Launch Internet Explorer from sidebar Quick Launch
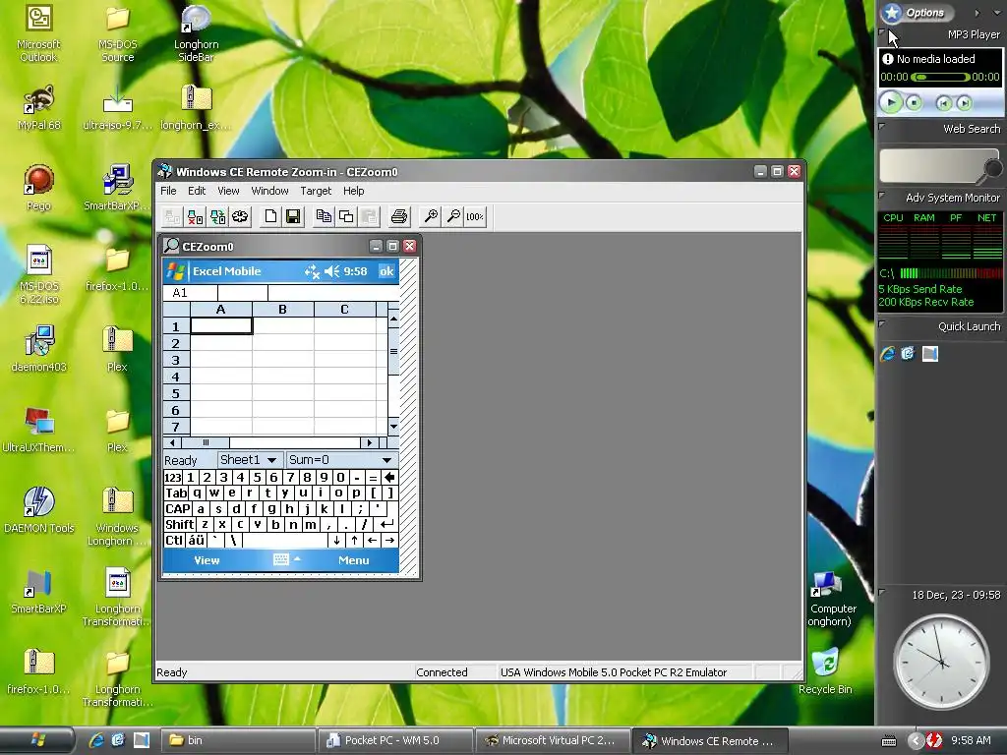Viewport: 1007px width, 755px height. click(888, 354)
